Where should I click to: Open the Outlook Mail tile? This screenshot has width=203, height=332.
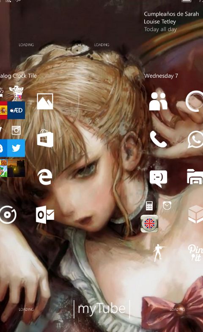point(45,215)
